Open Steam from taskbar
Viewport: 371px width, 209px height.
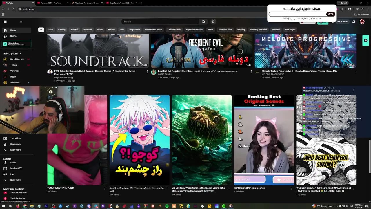(68, 206)
